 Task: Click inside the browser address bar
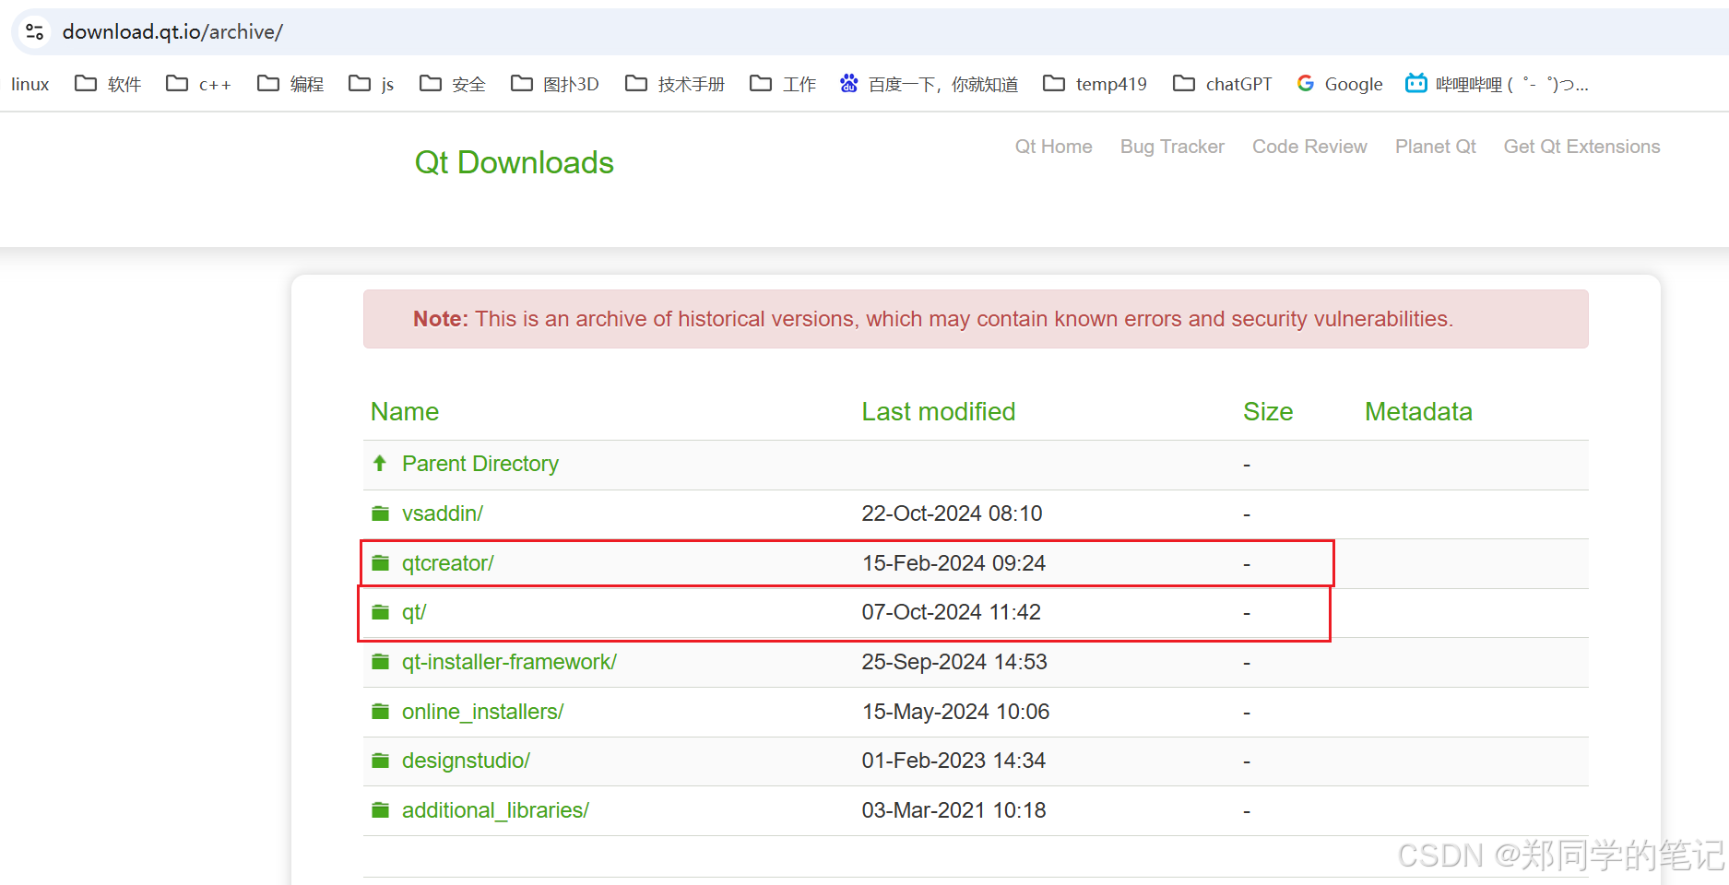click(x=461, y=30)
